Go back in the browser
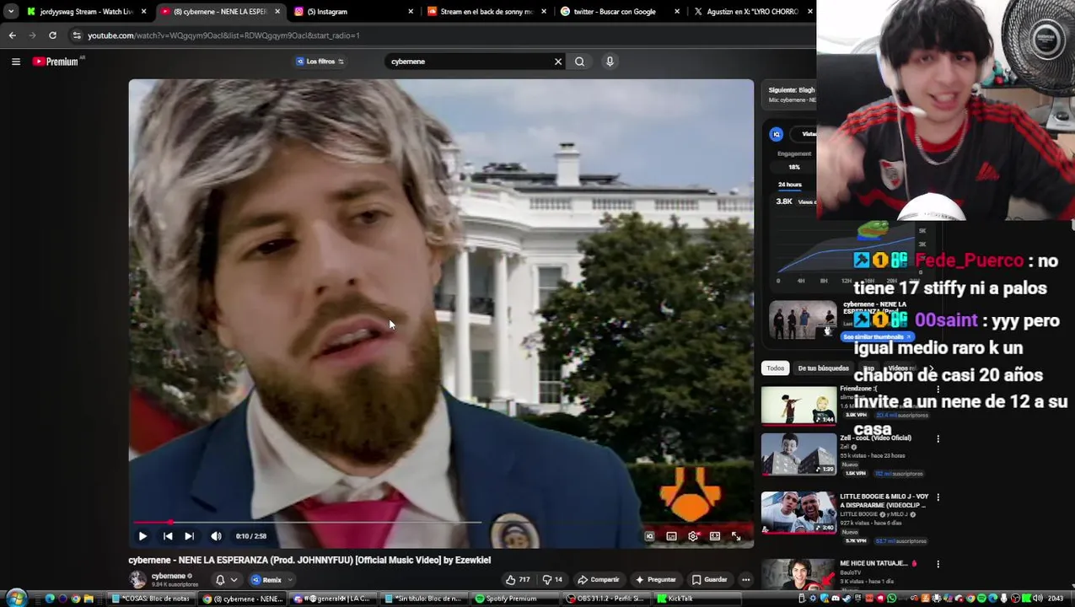 coord(12,35)
